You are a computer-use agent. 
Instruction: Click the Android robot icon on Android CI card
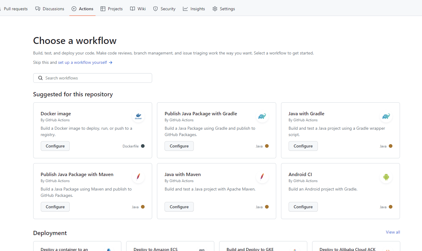pyautogui.click(x=386, y=177)
